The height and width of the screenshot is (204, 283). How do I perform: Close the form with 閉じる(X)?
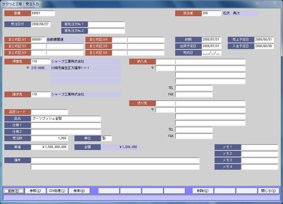[268, 191]
